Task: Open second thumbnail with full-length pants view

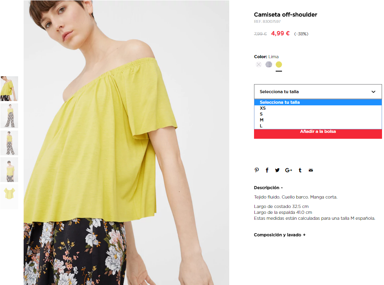Action: coord(9,116)
